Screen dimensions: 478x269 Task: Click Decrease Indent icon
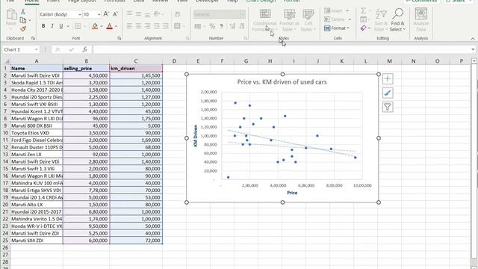click(157, 26)
